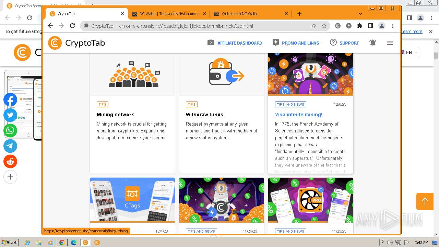The image size is (439, 247).
Task: Share on Facebook from the sidebar
Action: pyautogui.click(x=10, y=100)
